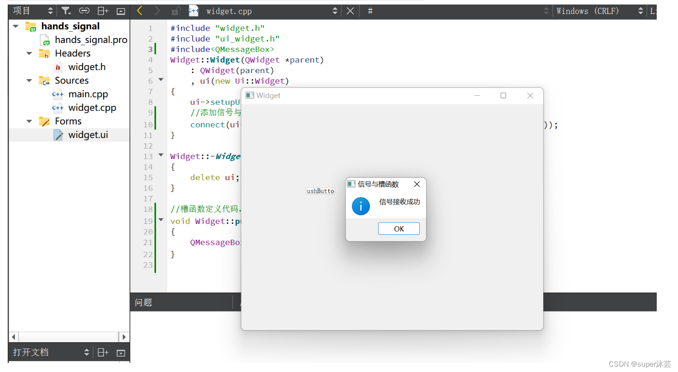Viewport: 678px width, 372px height.
Task: Collapse the hands_signal project node
Action: click(16, 26)
